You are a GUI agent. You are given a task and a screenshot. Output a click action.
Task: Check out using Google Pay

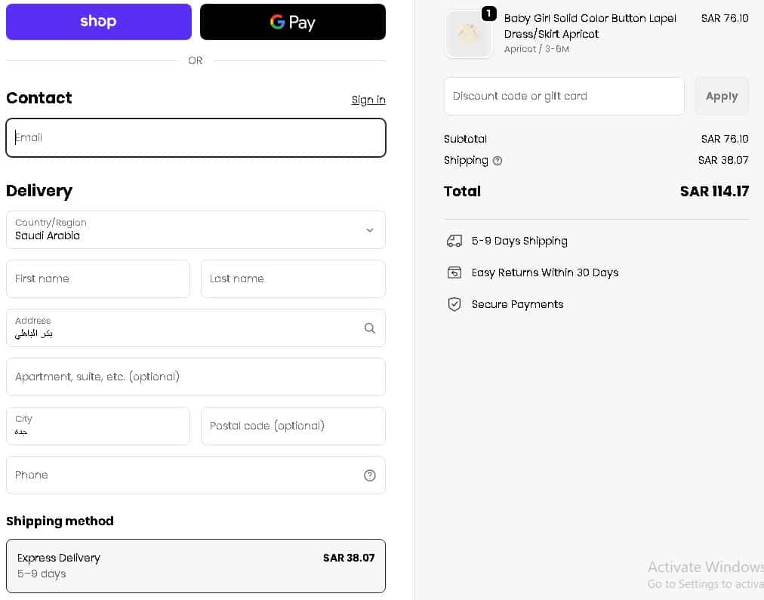(x=293, y=22)
